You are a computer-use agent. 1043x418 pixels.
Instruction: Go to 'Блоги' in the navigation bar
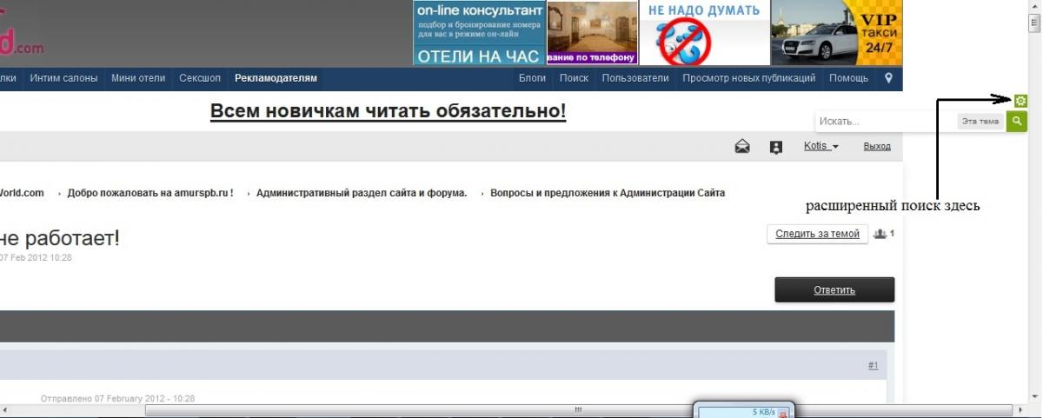(x=532, y=78)
